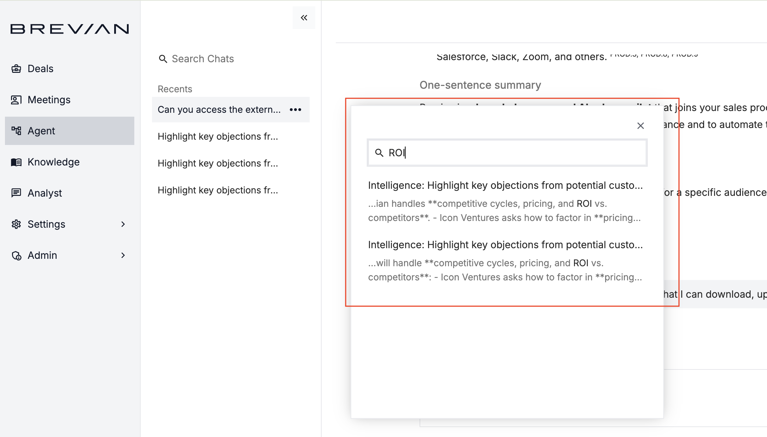Expand the Admin submenu chevron

coord(123,255)
